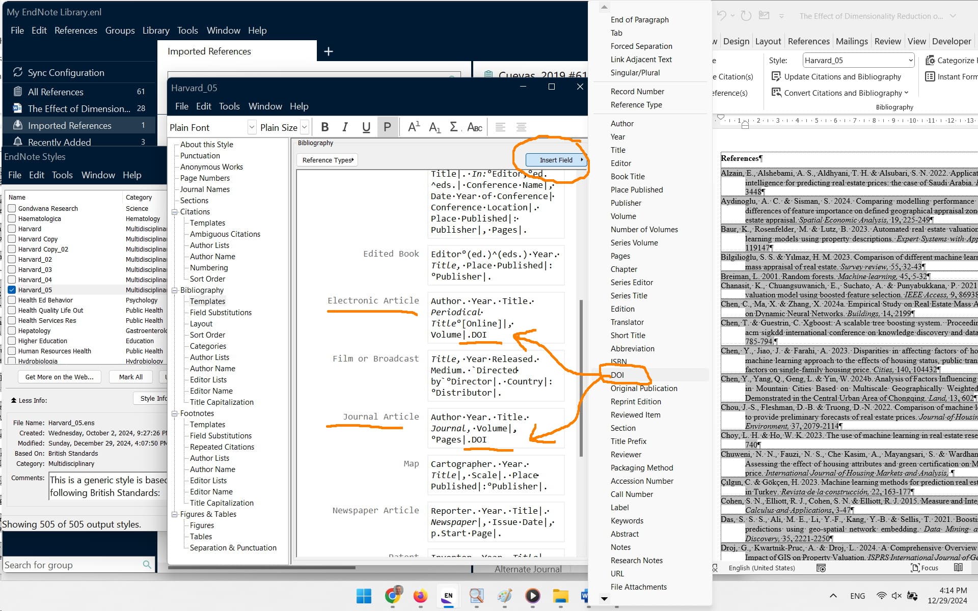This screenshot has height=611, width=978.
Task: Click the Superscript formatting icon
Action: point(414,127)
